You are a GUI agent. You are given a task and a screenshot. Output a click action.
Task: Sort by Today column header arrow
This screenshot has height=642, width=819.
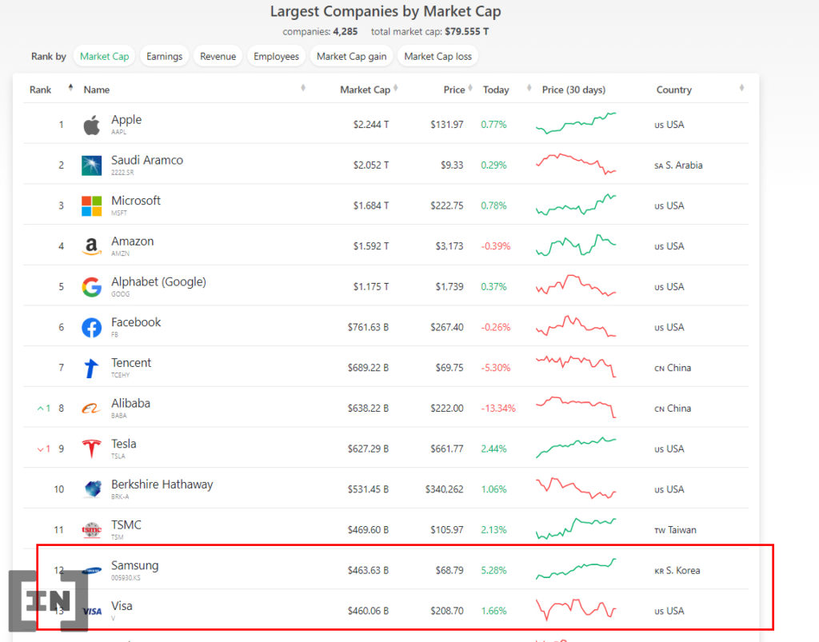coord(529,88)
